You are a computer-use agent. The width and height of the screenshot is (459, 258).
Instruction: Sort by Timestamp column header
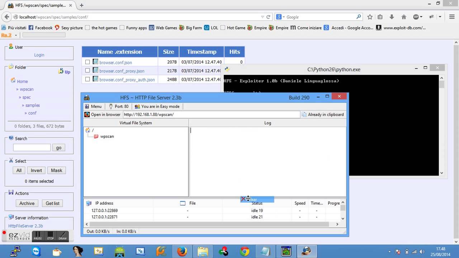pos(202,52)
